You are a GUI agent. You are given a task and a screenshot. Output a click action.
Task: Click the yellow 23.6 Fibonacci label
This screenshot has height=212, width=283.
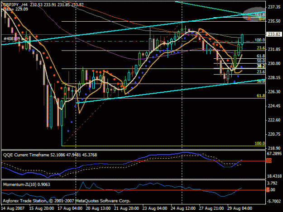click(261, 48)
